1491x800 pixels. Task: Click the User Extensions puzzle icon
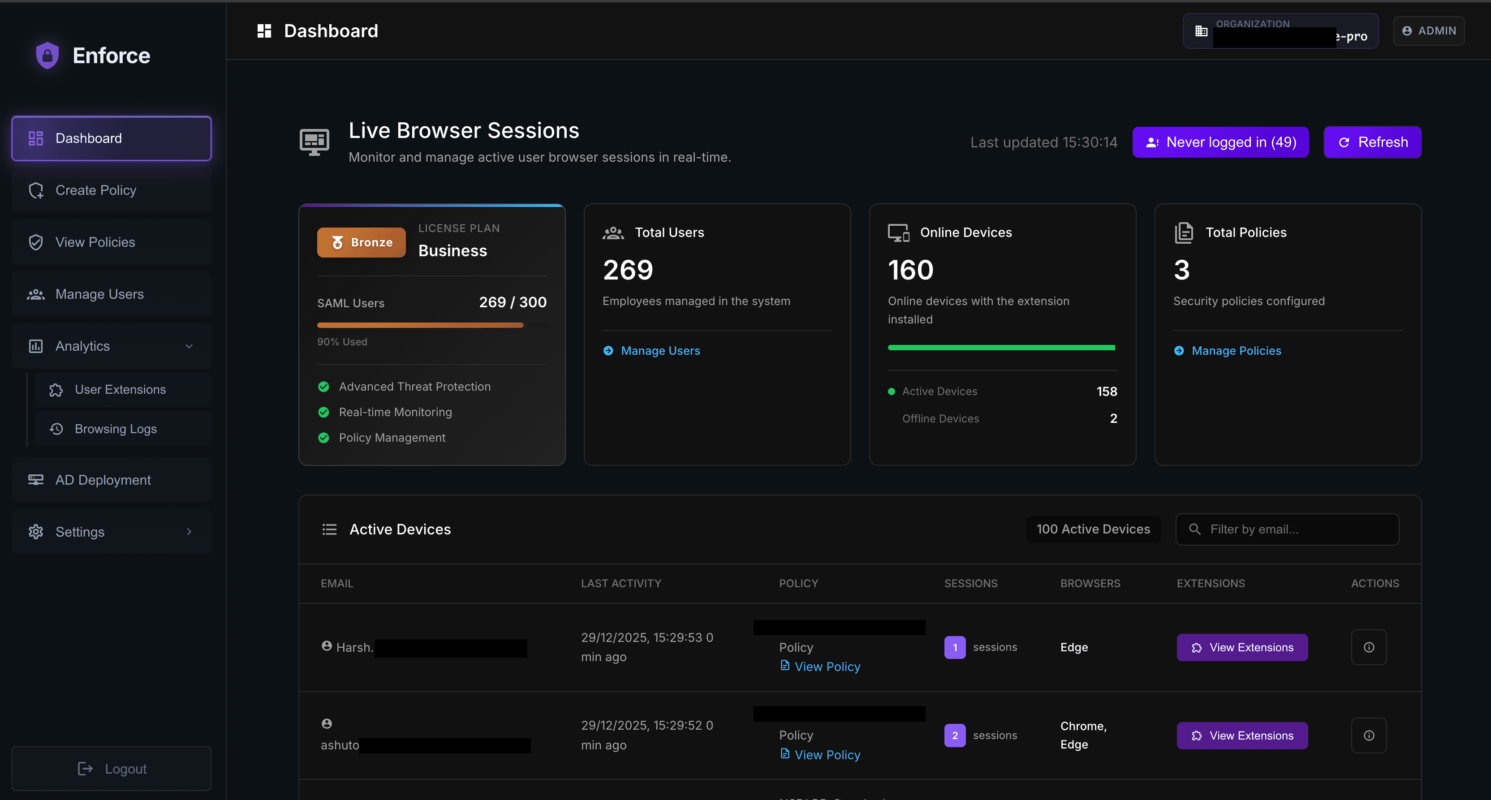56,390
